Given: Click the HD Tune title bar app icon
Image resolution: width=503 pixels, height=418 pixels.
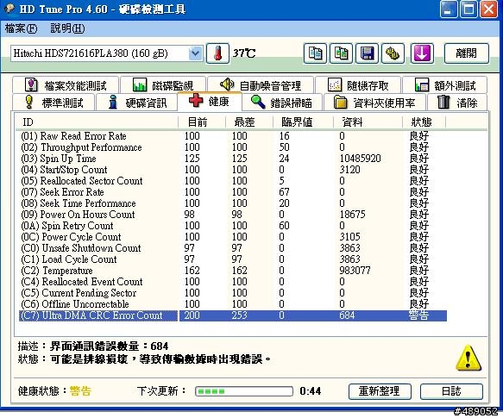Looking at the screenshot, I should 10,9.
